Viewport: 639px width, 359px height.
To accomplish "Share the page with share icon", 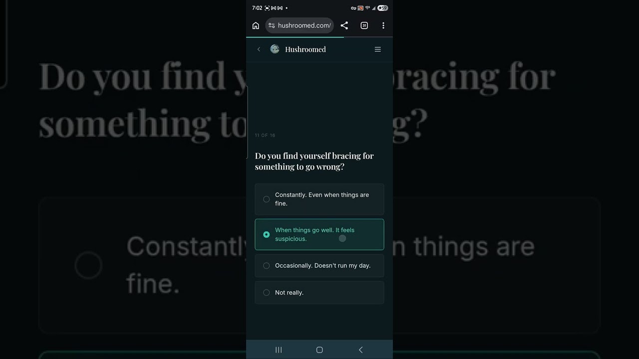I will pyautogui.click(x=344, y=25).
